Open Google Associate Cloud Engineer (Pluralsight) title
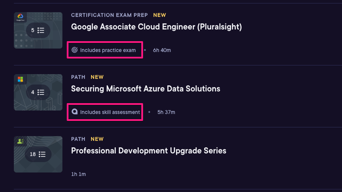The image size is (342, 192). pos(156,27)
